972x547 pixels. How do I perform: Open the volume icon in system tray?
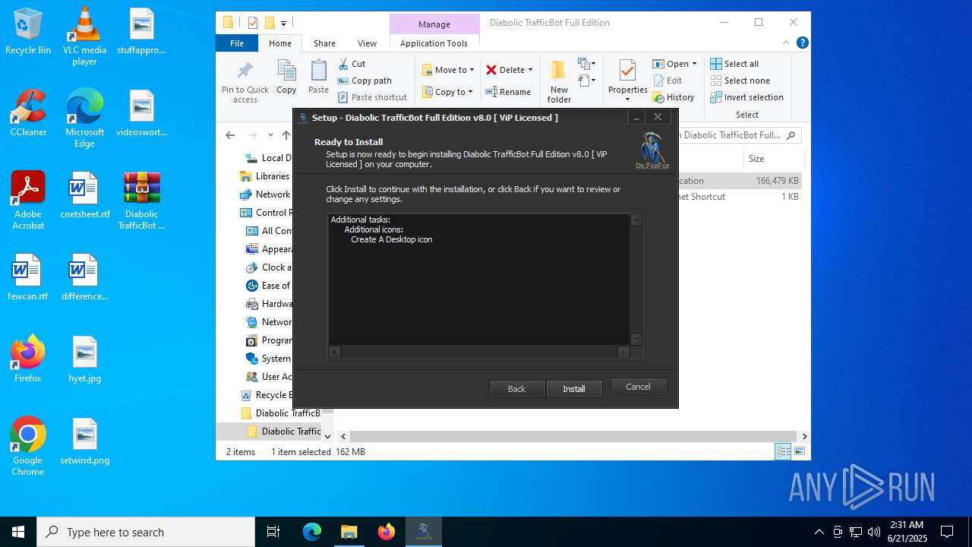click(x=874, y=532)
